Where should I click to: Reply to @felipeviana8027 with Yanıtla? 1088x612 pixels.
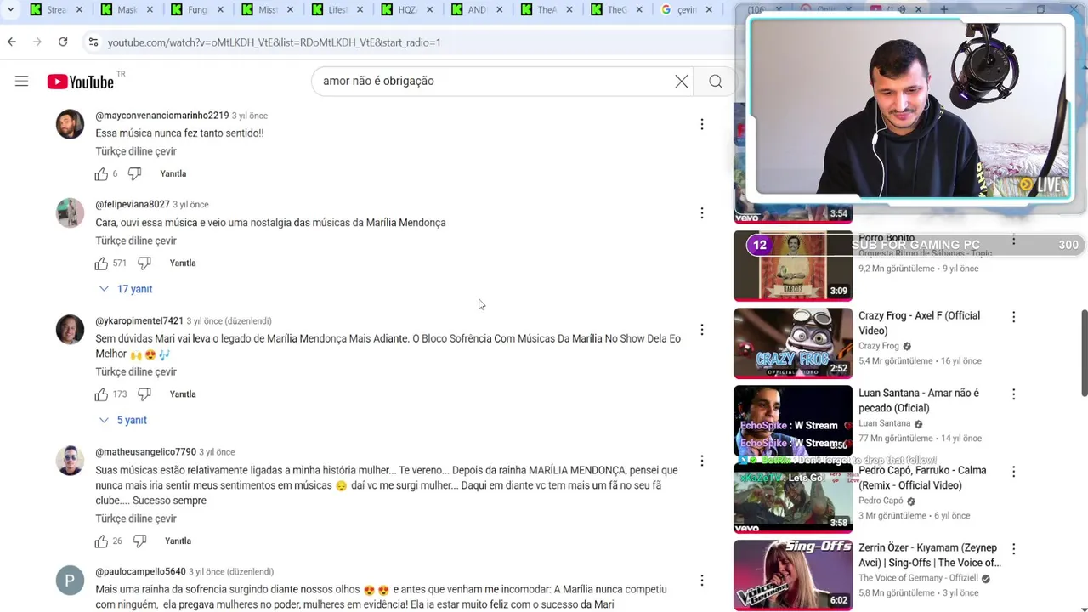[183, 263]
